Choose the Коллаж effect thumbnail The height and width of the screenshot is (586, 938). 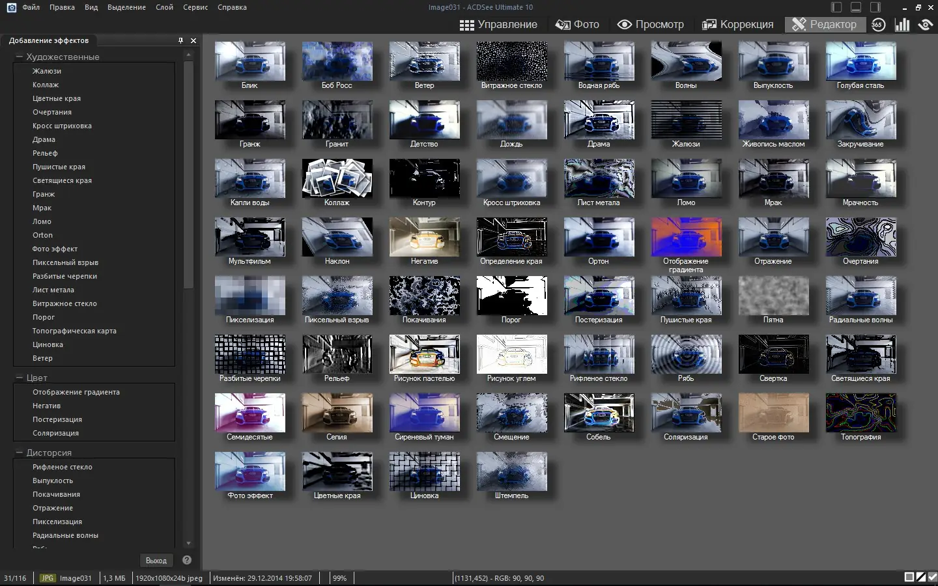pyautogui.click(x=337, y=178)
